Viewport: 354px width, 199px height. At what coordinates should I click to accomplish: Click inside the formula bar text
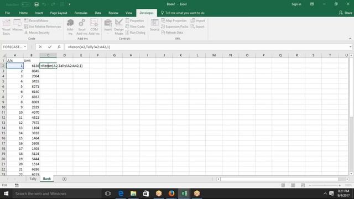tap(89, 47)
